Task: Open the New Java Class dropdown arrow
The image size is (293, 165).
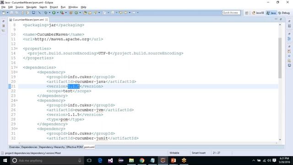Action: coord(80,13)
